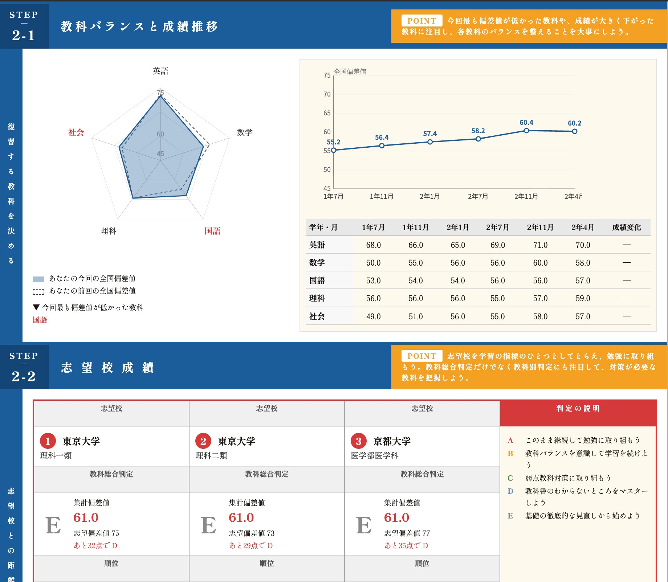
Task: Click the POINT badge in the 志望校成績 header
Action: coord(421,356)
